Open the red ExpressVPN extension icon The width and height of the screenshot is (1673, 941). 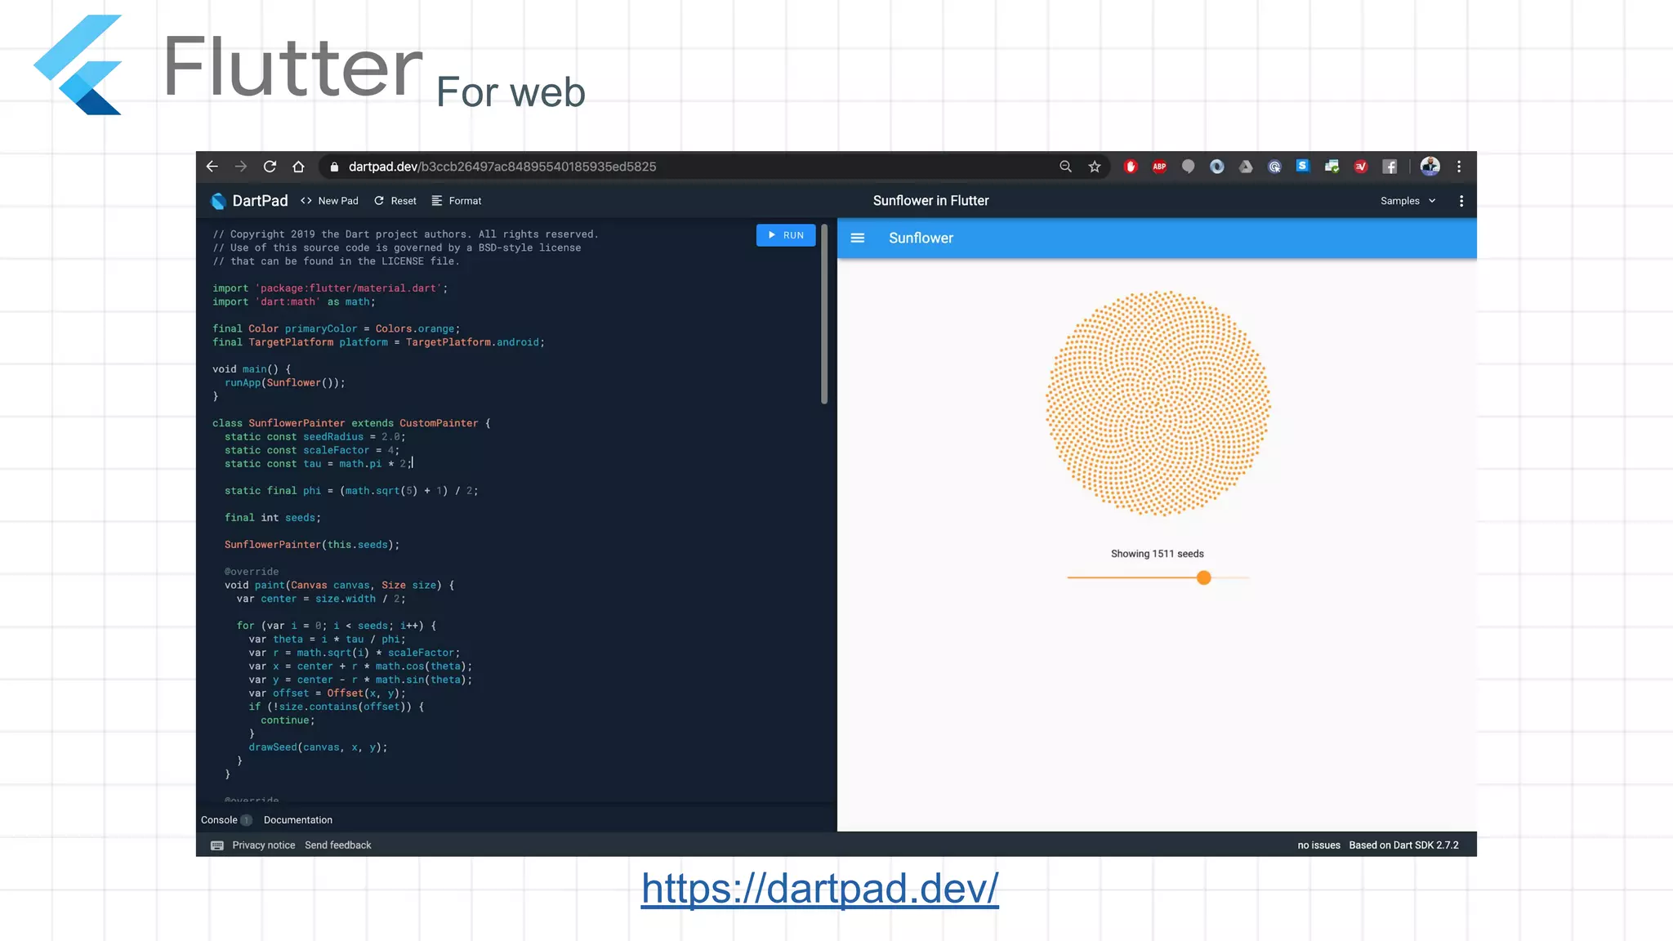pyautogui.click(x=1361, y=167)
